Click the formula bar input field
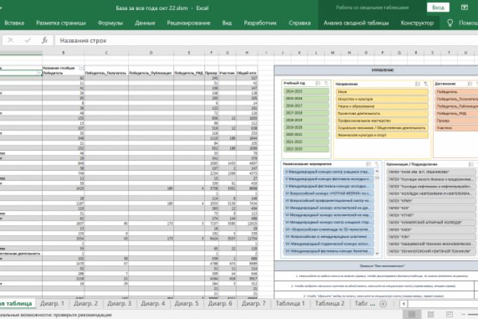Viewport: 478px width, 319px height. coord(266,41)
